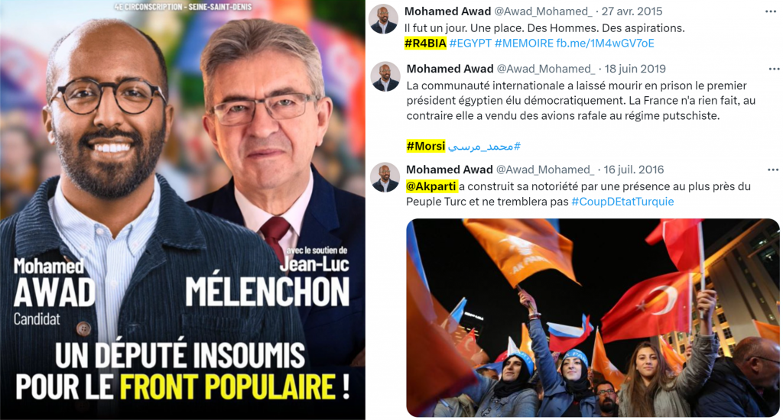Open the Front Populaire campaign poster image
783x420 pixels.
point(183,210)
